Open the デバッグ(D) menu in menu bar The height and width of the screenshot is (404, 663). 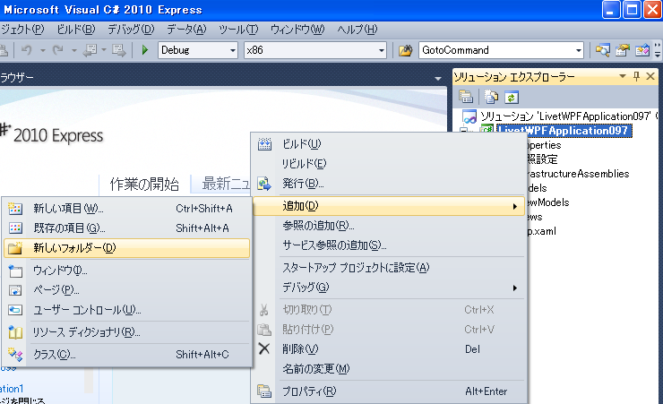point(131,30)
